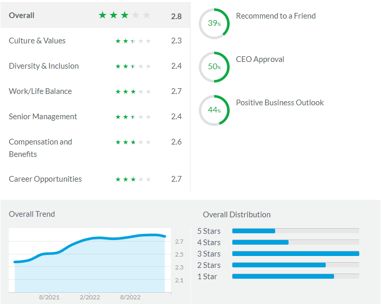Click the Senior Management star rating
The height and width of the screenshot is (304, 382).
click(x=133, y=117)
